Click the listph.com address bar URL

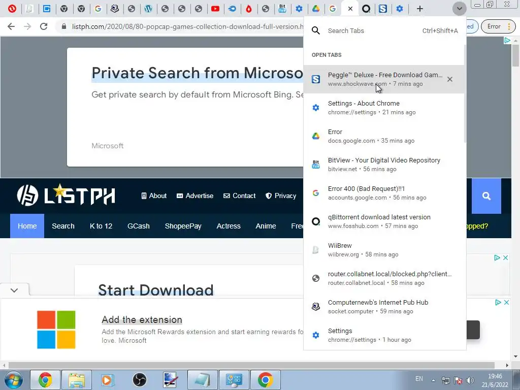187,26
